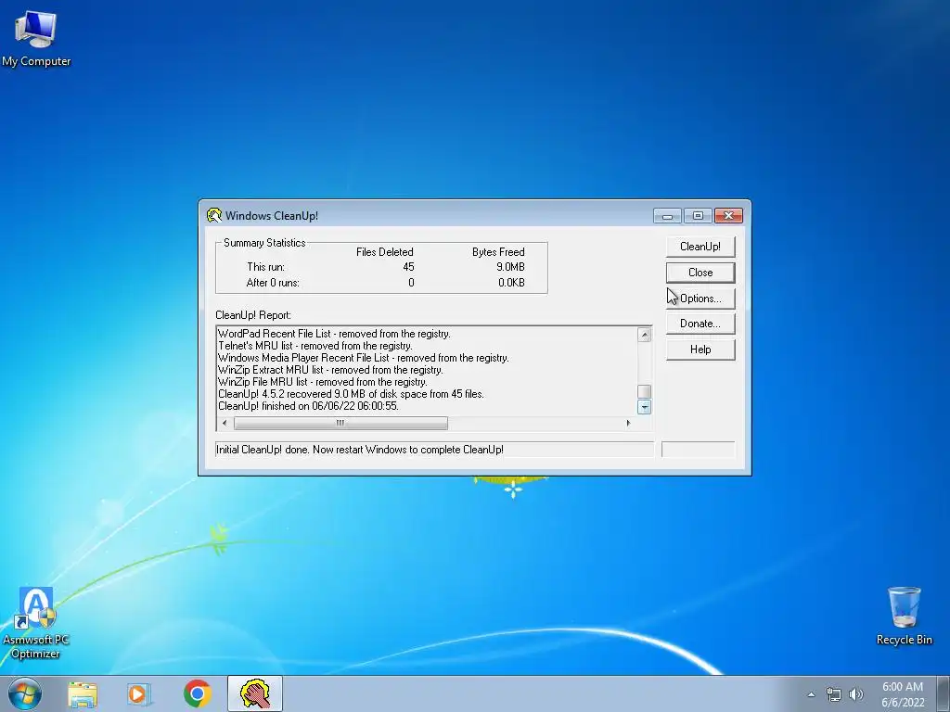This screenshot has height=712, width=950.
Task: Maximize the Windows CleanUp! window
Action: click(698, 215)
